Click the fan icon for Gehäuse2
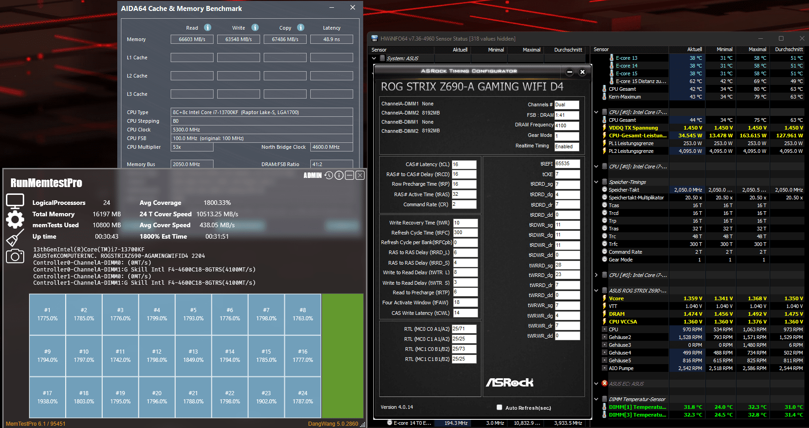 [605, 337]
